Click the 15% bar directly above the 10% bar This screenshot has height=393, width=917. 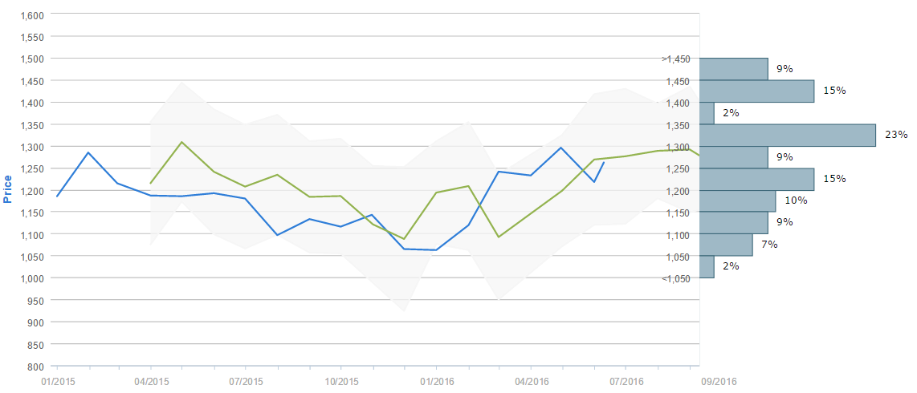tap(756, 179)
